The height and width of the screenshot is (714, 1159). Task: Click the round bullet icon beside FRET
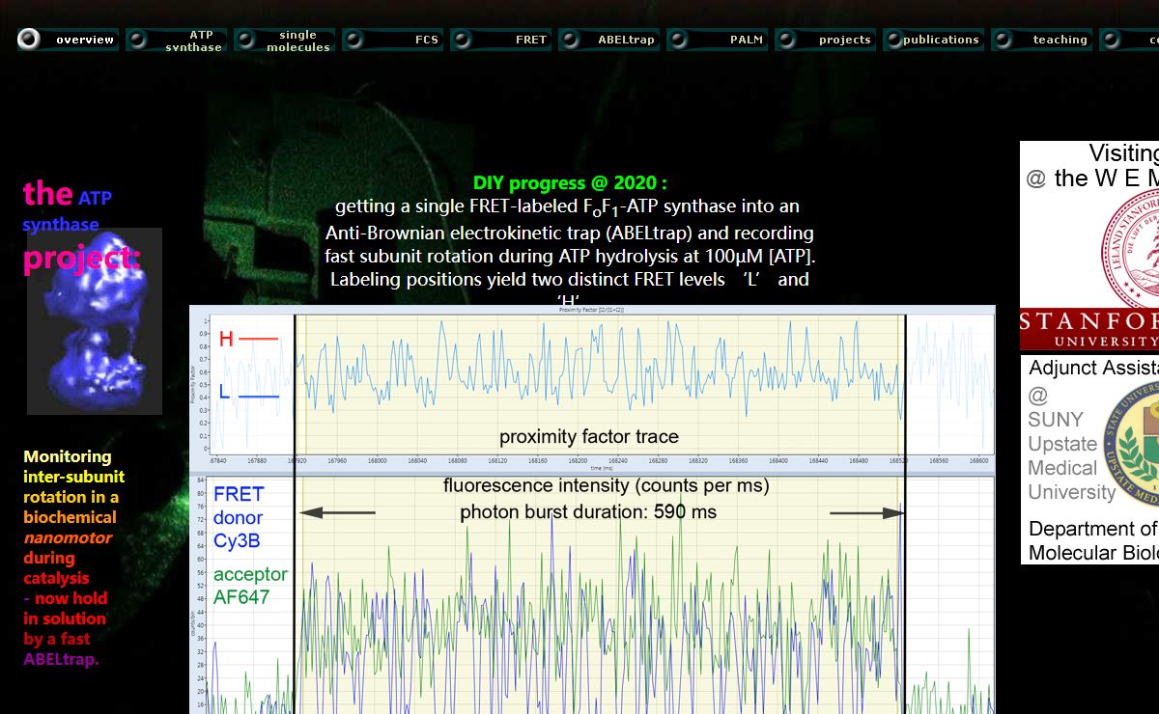463,40
